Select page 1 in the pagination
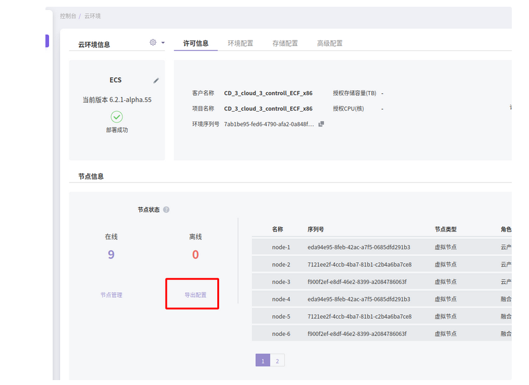 click(263, 361)
